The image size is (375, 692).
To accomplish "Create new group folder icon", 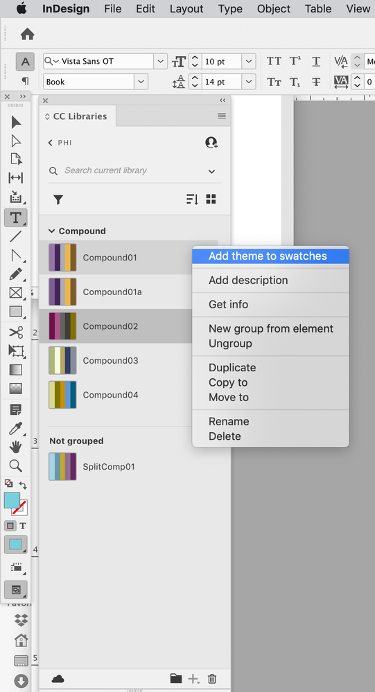I will tap(176, 679).
